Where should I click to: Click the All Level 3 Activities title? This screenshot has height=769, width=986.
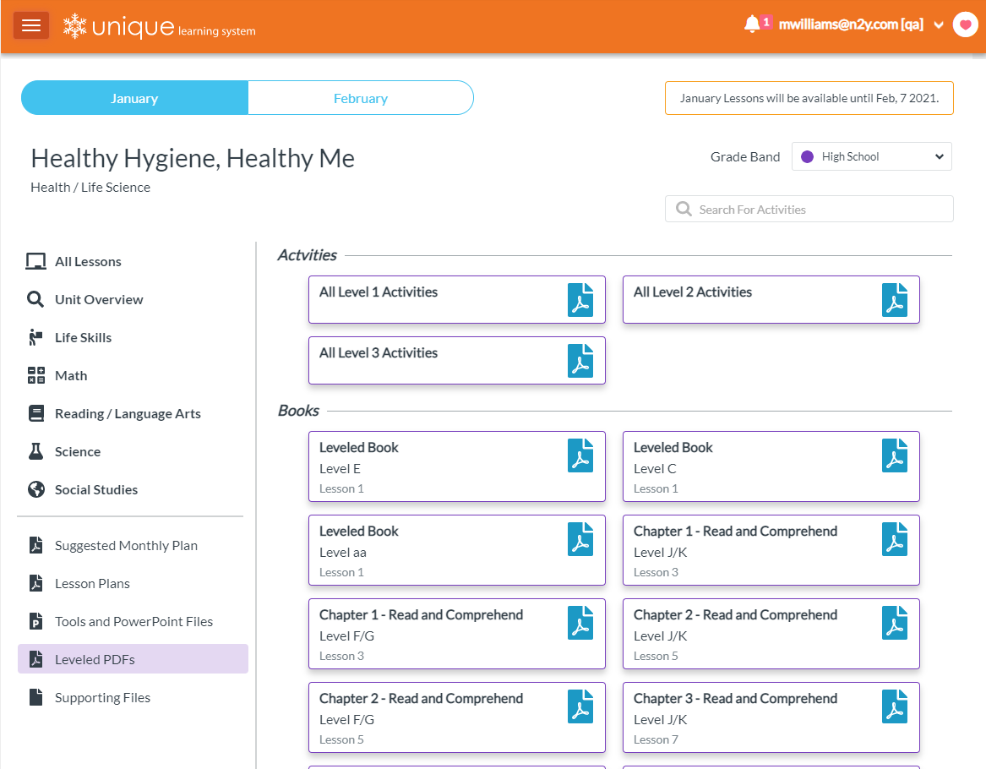point(379,352)
